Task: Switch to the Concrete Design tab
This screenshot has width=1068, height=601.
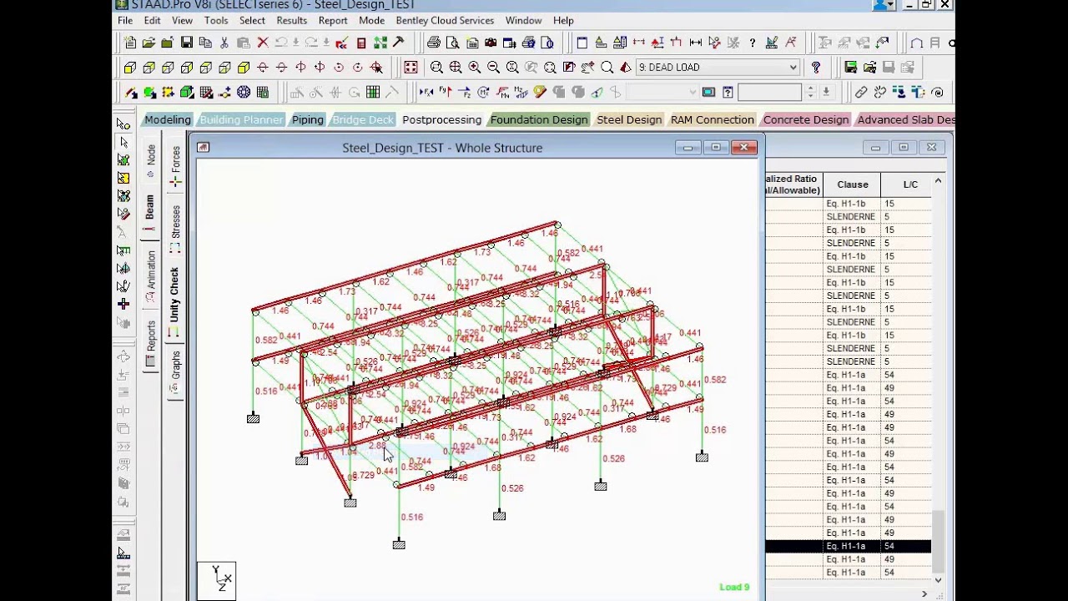Action: (x=806, y=119)
